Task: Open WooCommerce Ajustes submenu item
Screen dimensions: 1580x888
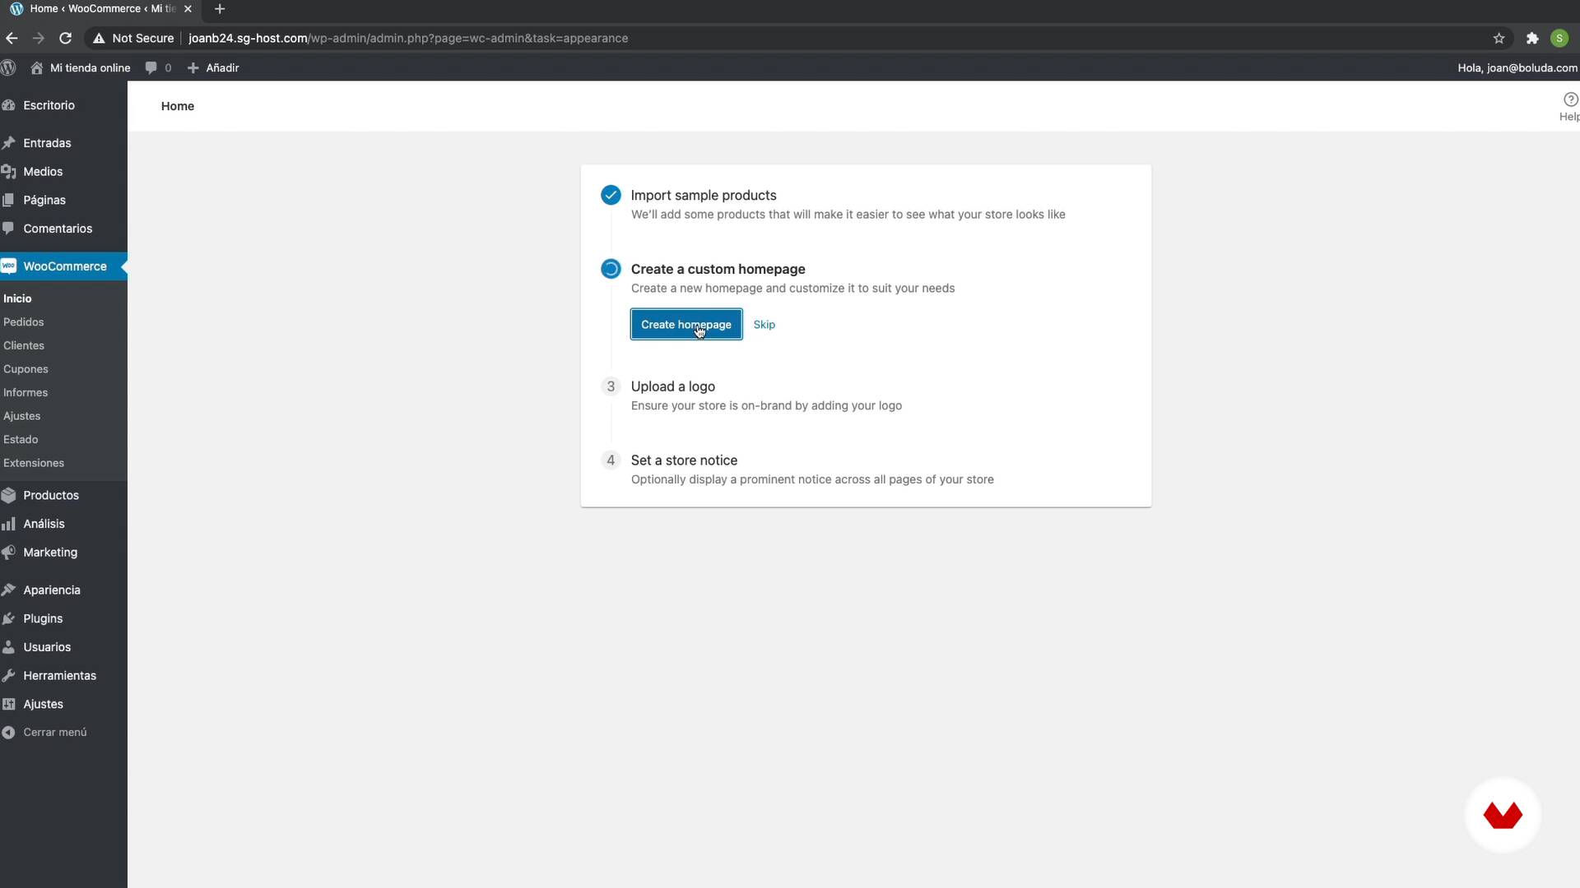Action: click(x=21, y=415)
